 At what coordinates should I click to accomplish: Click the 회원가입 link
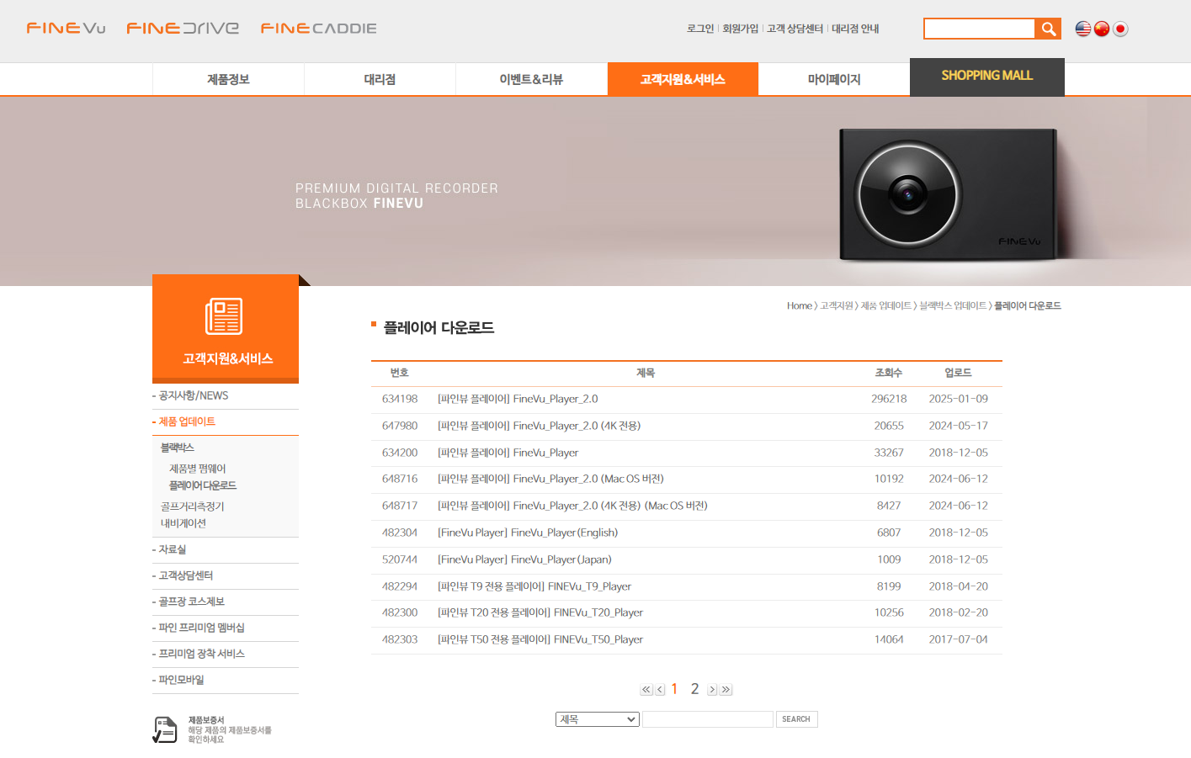coord(741,29)
